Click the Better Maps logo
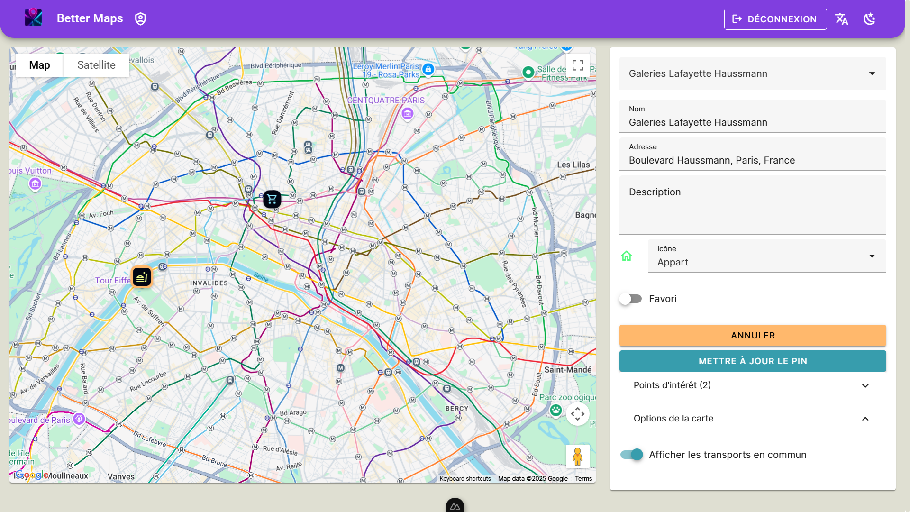This screenshot has width=910, height=512. [33, 18]
